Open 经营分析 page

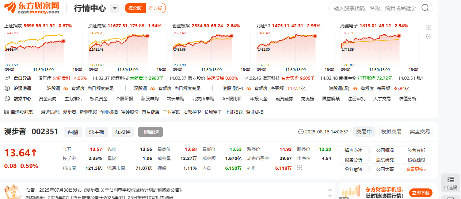[x=416, y=150]
